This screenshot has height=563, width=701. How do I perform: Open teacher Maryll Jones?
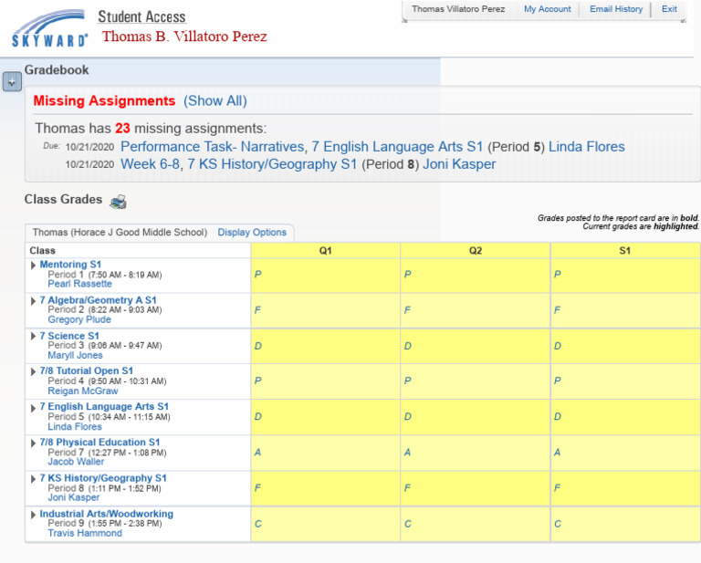[x=75, y=355]
